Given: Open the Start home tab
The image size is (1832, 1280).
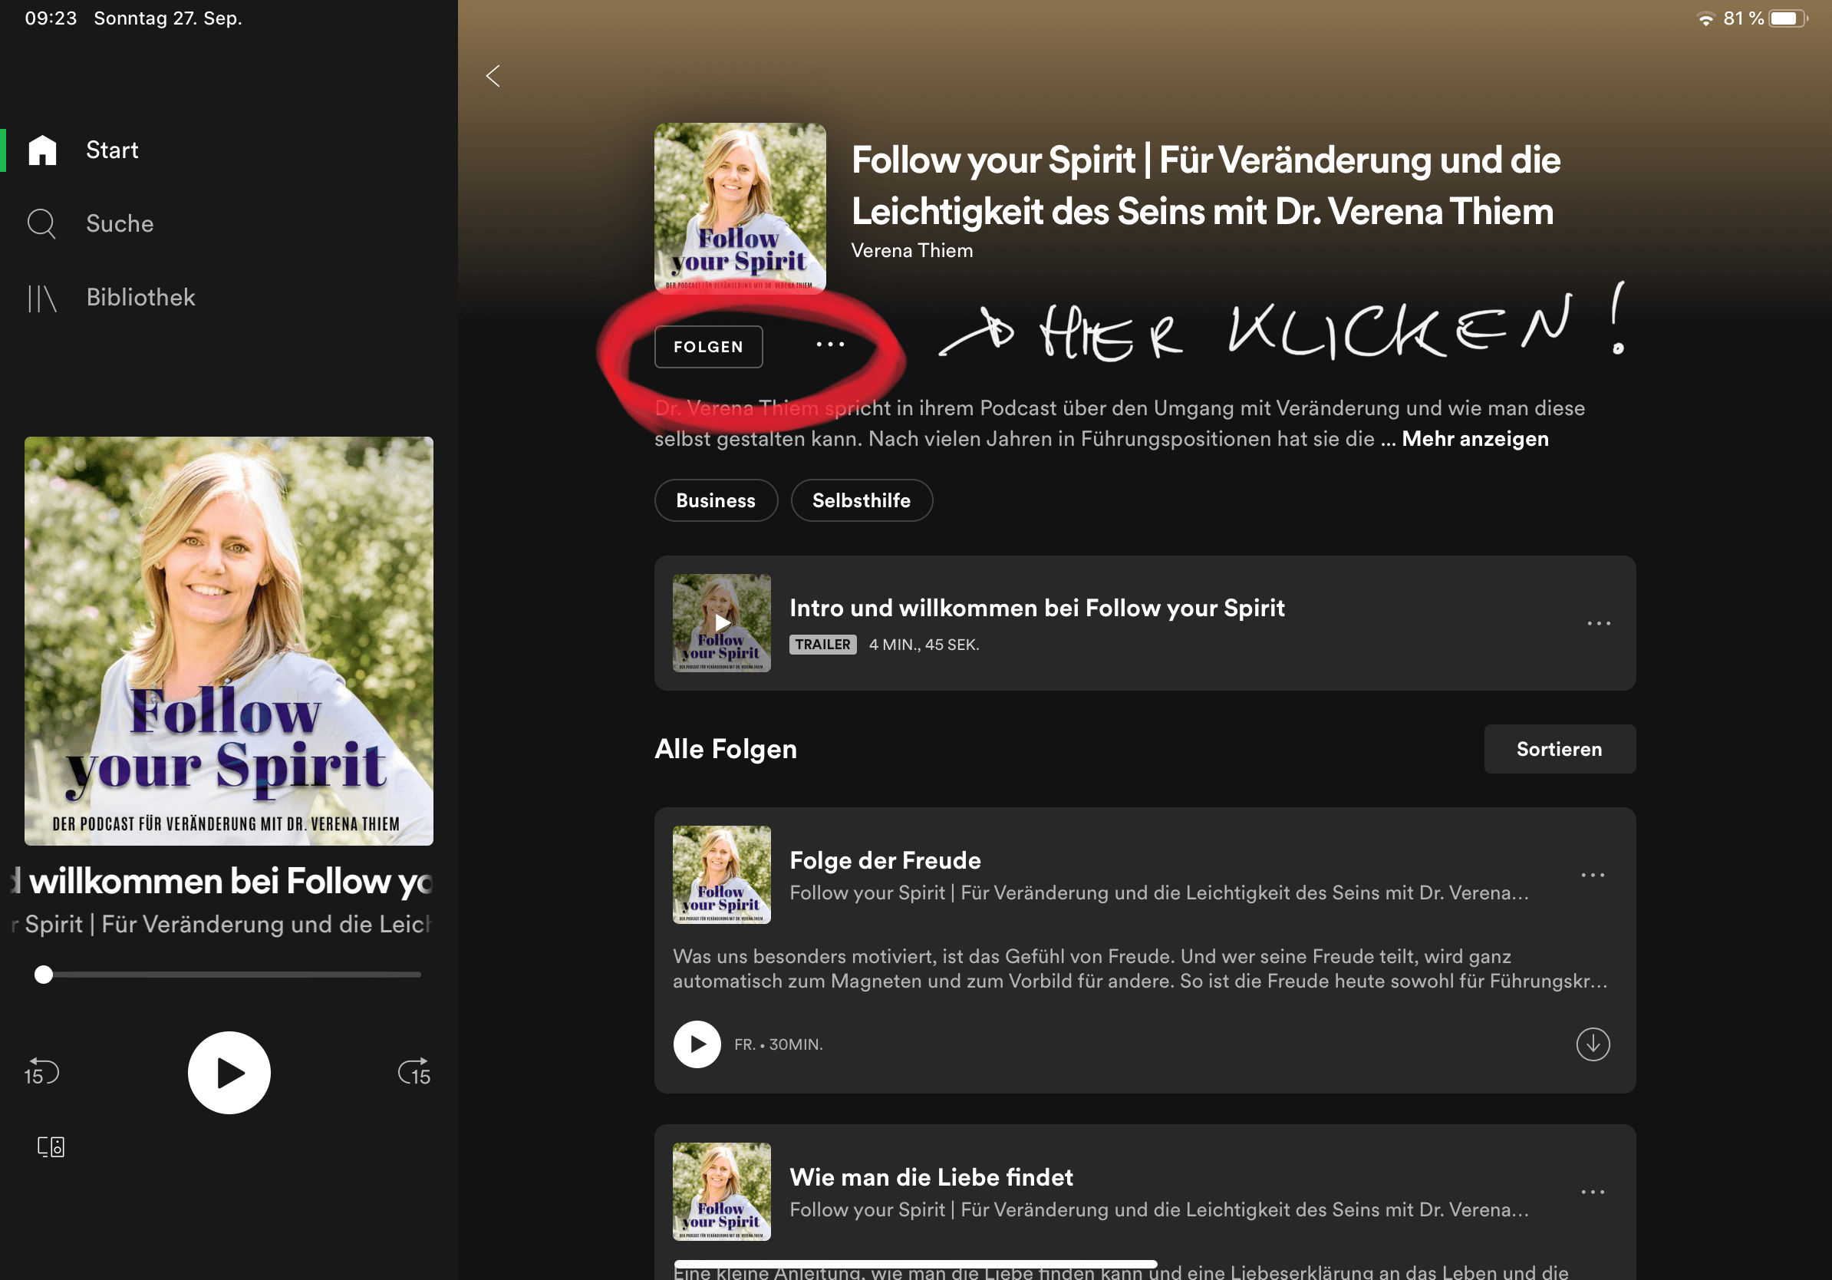Looking at the screenshot, I should (x=112, y=150).
